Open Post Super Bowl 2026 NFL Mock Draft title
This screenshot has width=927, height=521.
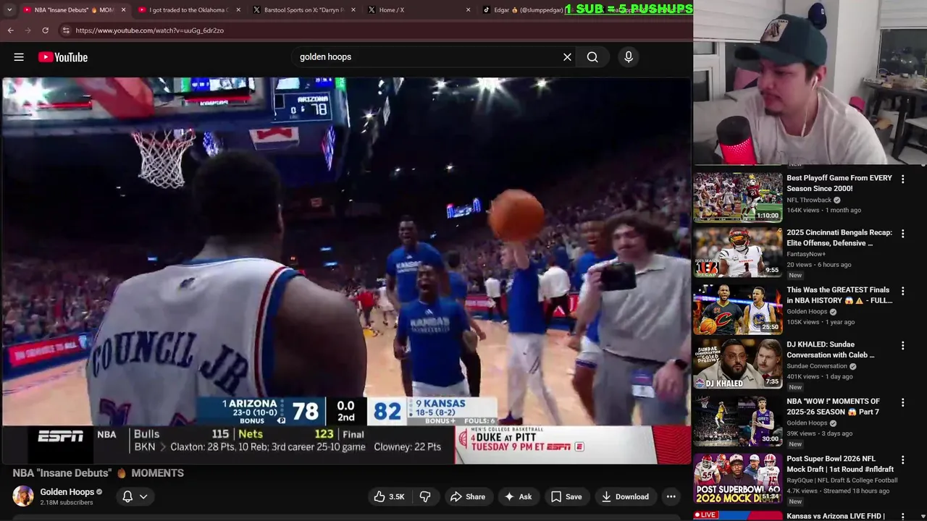click(x=840, y=463)
